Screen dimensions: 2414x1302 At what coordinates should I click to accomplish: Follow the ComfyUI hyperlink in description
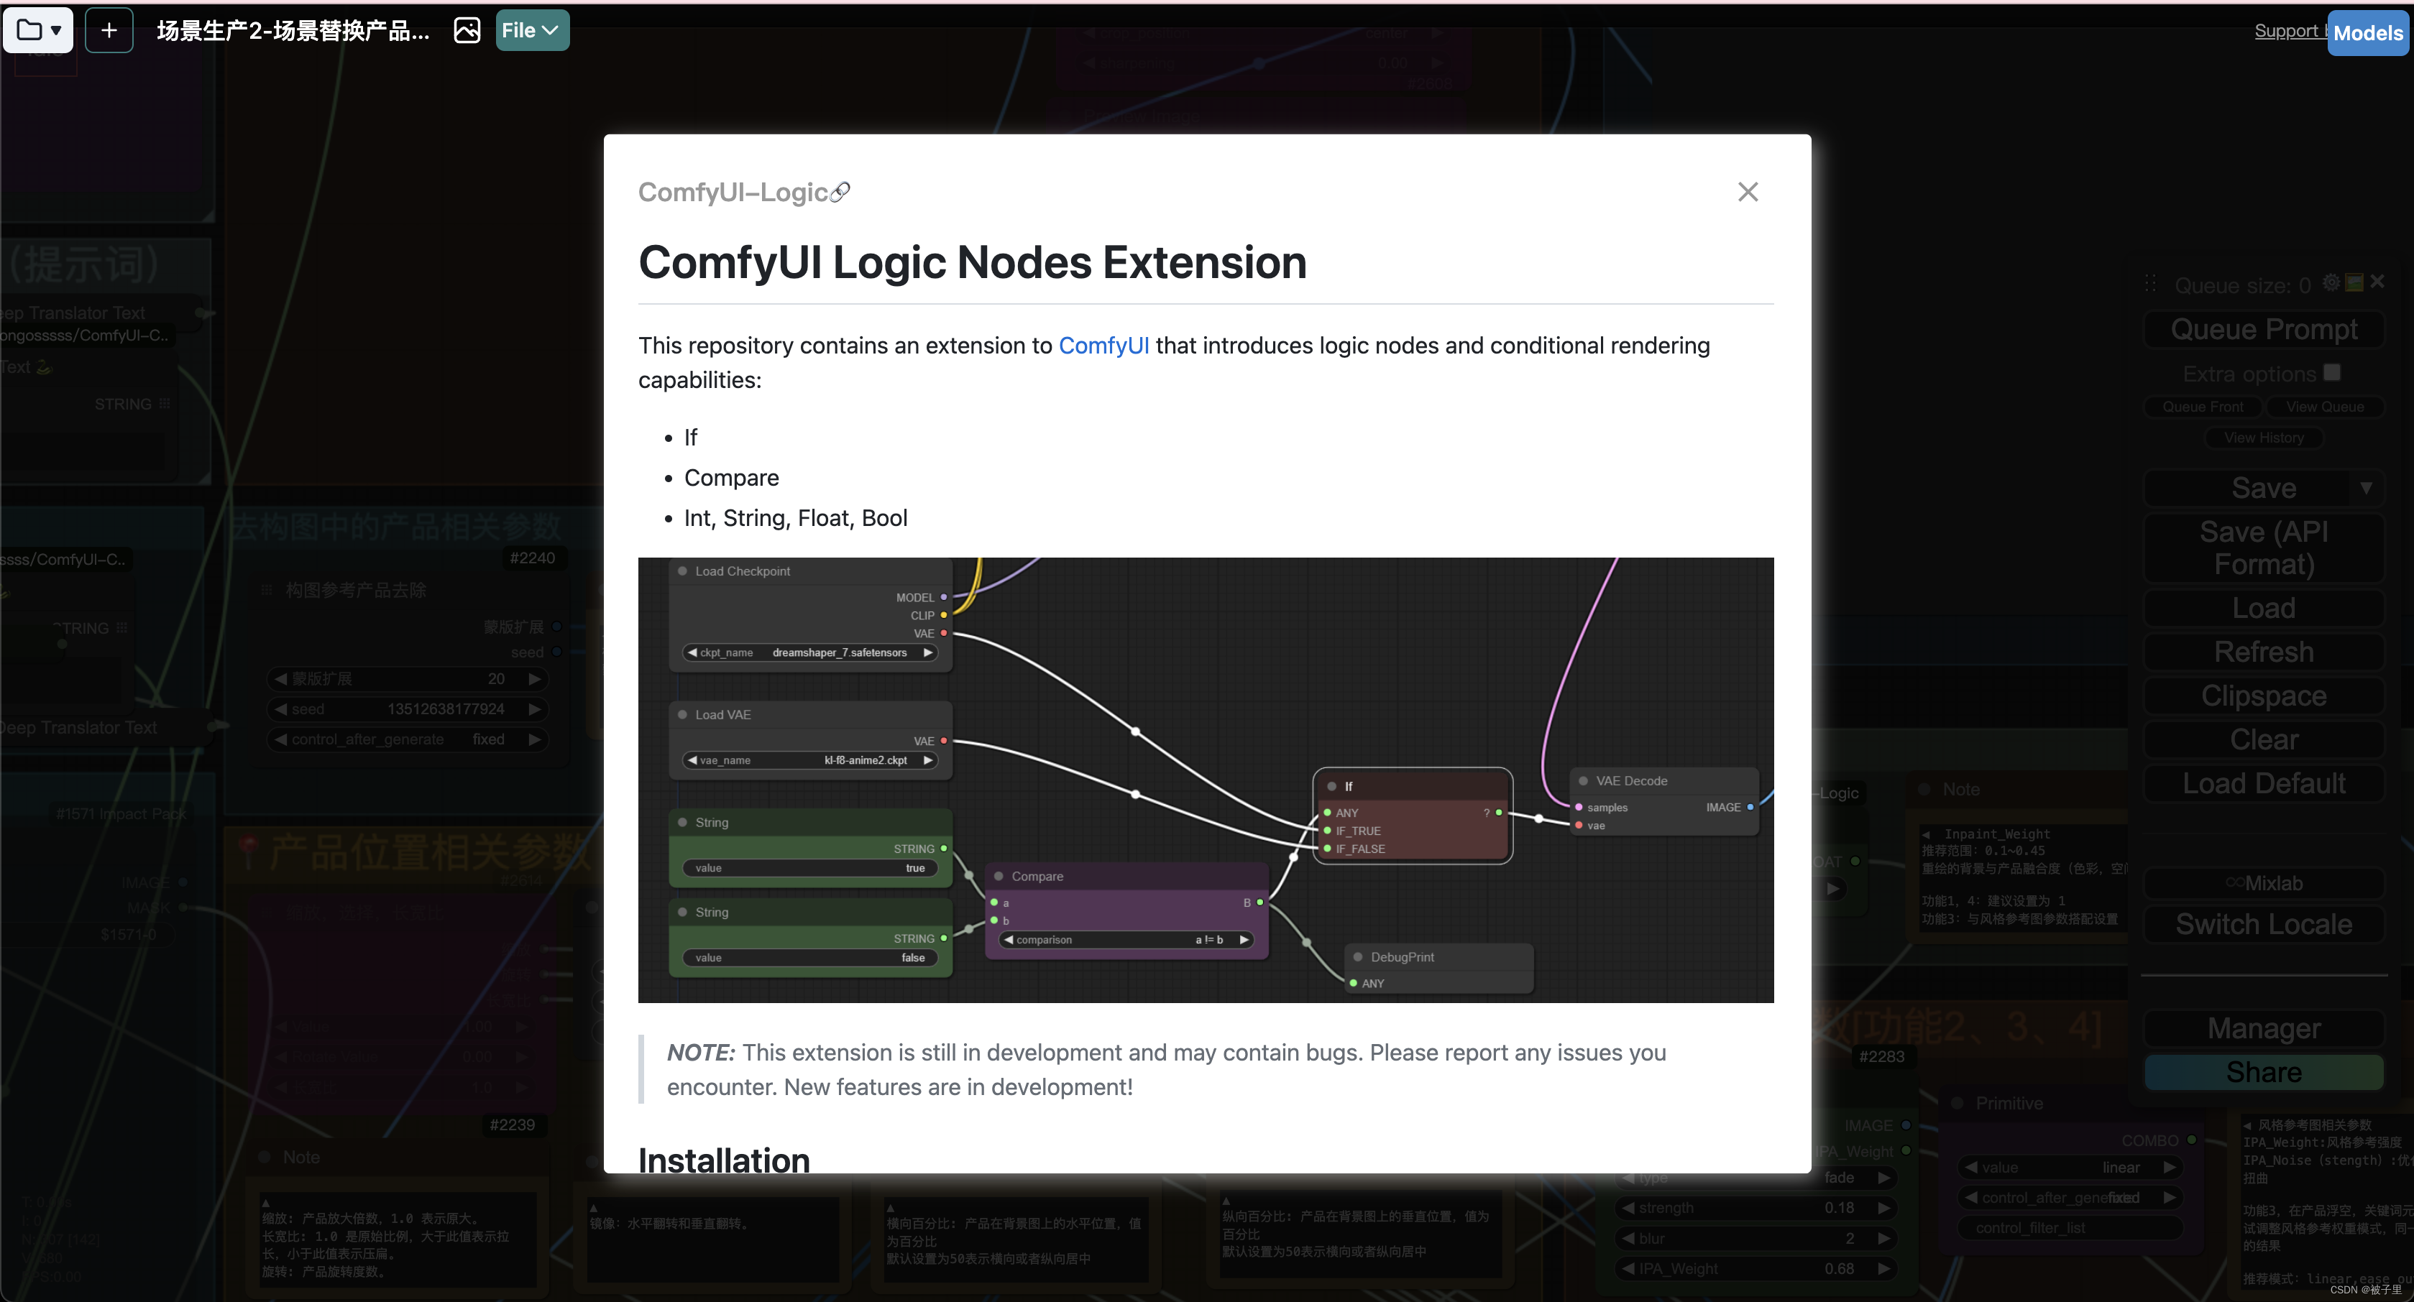pyautogui.click(x=1103, y=346)
